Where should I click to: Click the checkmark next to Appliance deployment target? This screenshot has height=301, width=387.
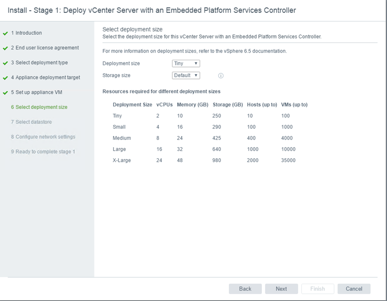pos(5,78)
